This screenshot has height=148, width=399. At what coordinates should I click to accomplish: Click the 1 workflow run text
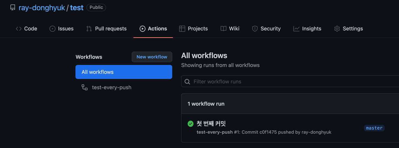(206, 104)
